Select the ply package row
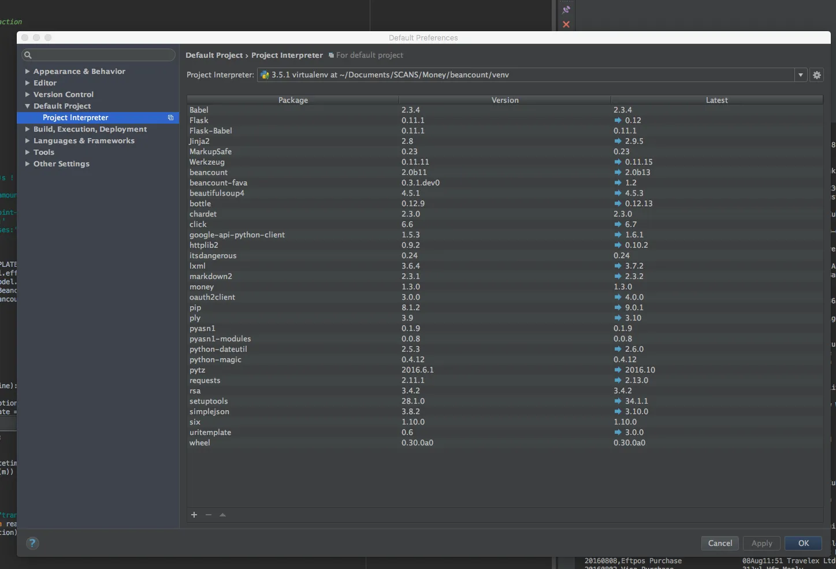This screenshot has height=569, width=836. [x=505, y=318]
